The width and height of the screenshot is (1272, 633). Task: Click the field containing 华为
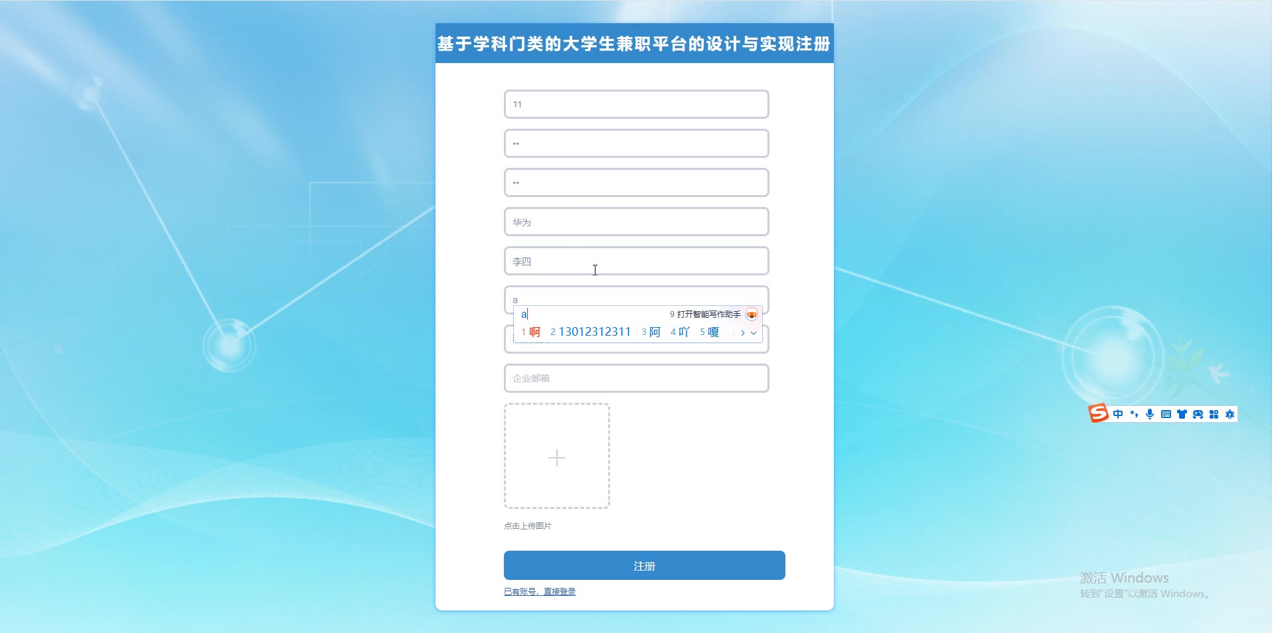click(636, 222)
